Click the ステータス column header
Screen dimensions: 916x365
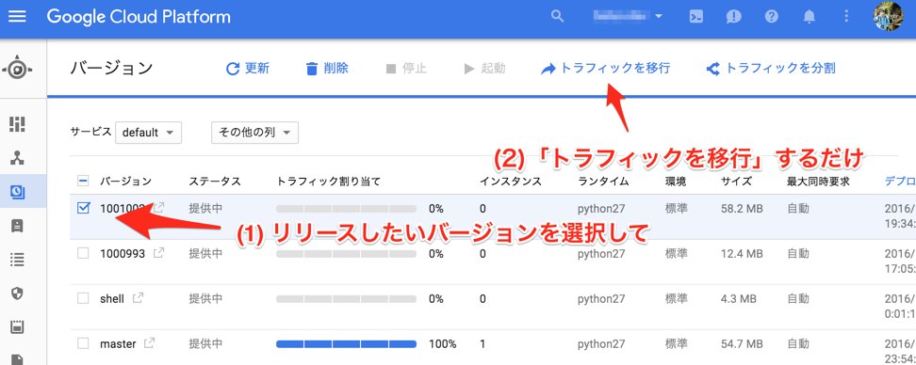click(215, 182)
